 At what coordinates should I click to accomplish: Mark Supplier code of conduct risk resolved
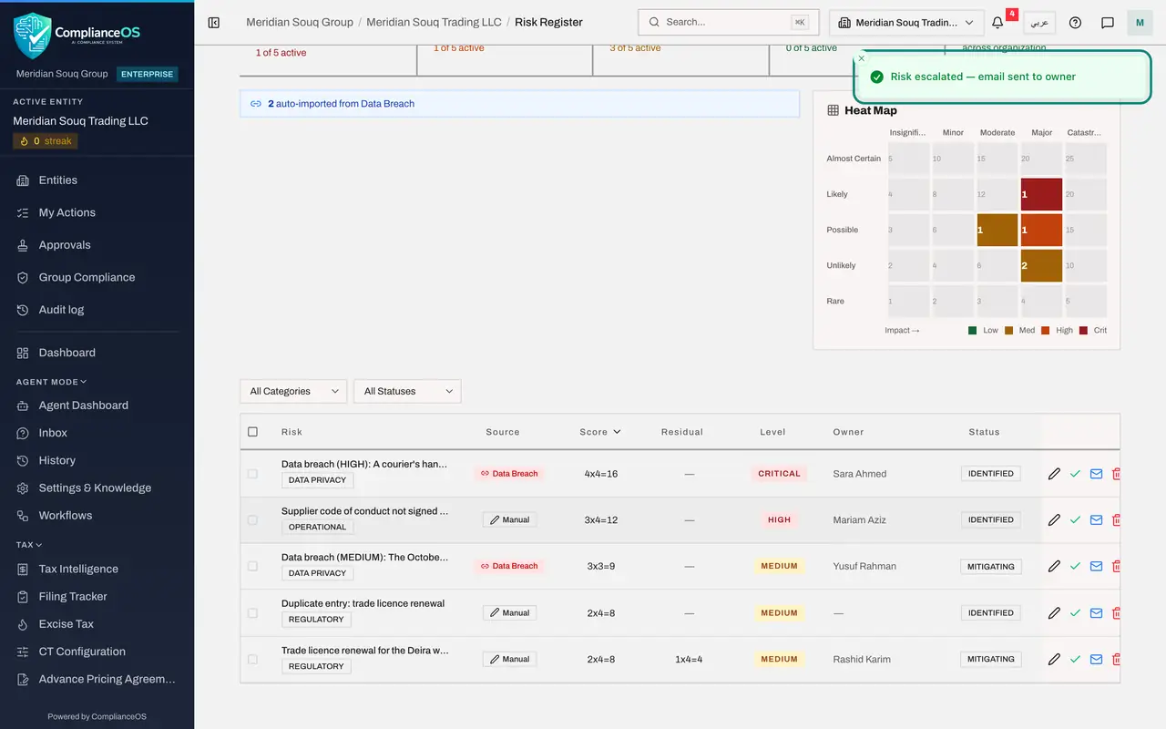point(1075,520)
